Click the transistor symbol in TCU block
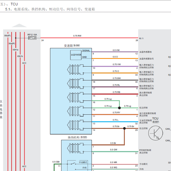Viewport: 171px width, 171px height. [155, 133]
